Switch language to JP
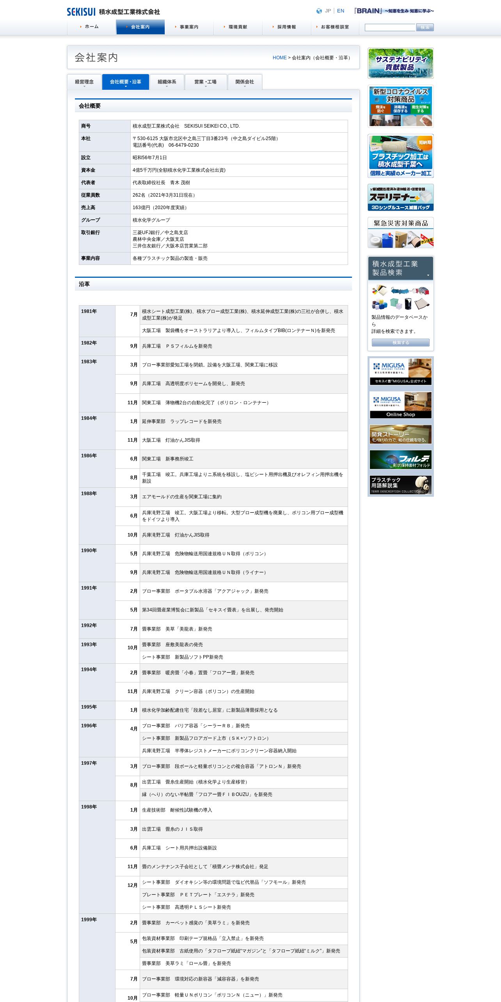The image size is (501, 1002). (328, 11)
